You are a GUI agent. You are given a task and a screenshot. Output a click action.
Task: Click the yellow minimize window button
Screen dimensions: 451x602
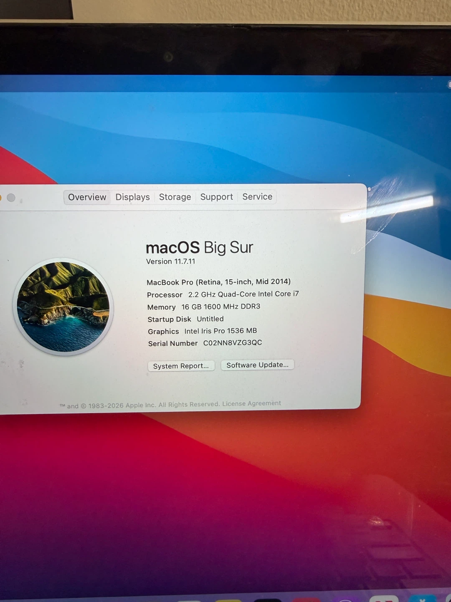(1, 198)
